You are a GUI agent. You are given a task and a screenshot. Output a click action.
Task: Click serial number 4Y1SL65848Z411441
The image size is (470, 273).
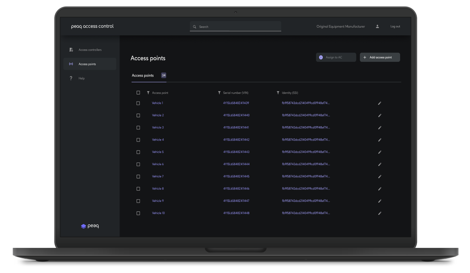point(236,128)
